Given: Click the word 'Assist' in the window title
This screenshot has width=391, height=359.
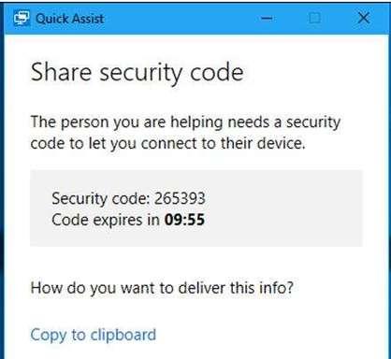Looking at the screenshot, I should [88, 19].
